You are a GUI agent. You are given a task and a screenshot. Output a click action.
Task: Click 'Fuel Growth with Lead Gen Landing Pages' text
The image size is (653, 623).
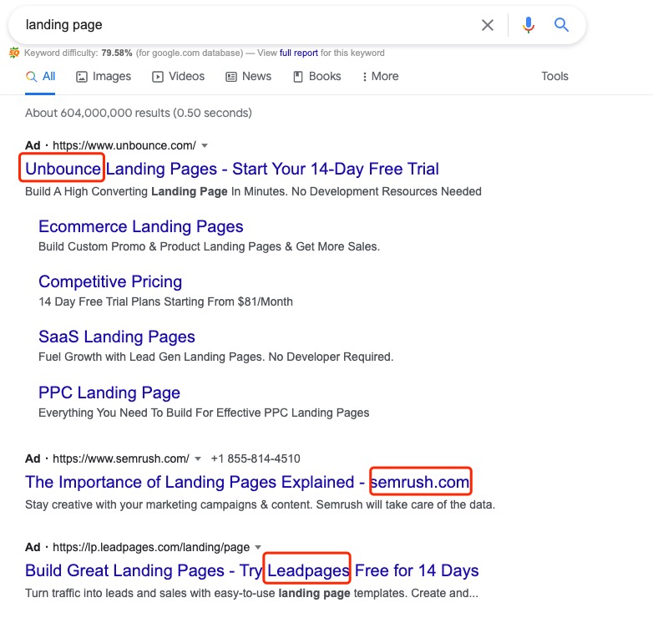coord(215,357)
